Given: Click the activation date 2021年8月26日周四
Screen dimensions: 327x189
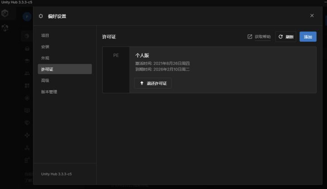Looking at the screenshot, I should pyautogui.click(x=171, y=63).
